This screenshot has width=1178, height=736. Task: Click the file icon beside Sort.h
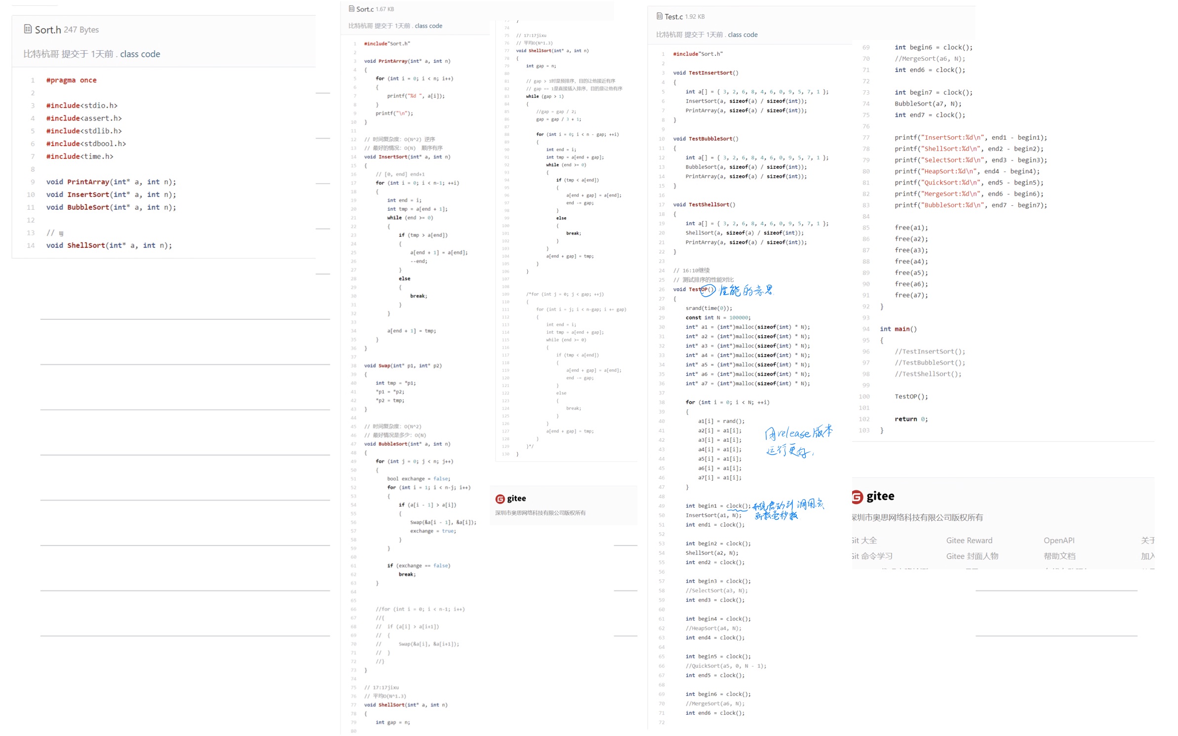(28, 29)
